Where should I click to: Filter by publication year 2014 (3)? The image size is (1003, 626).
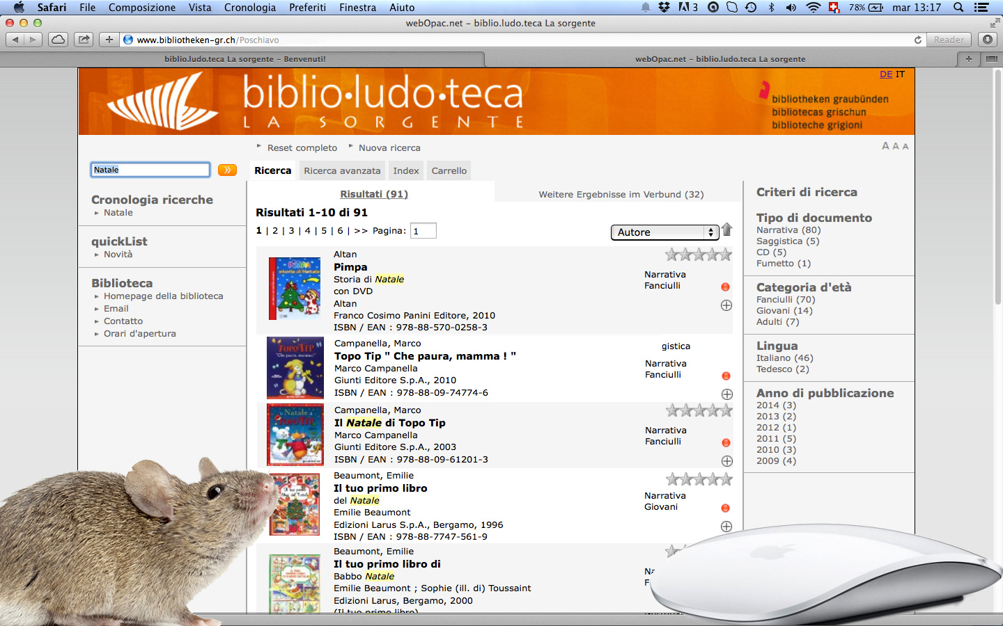point(776,406)
